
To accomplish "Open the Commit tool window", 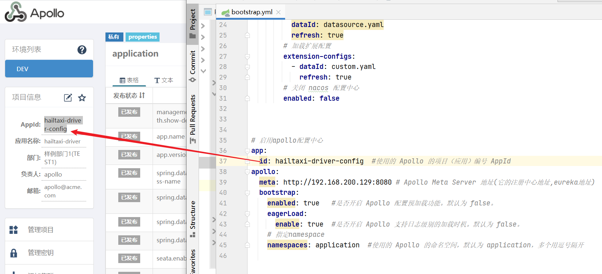I will pyautogui.click(x=192, y=66).
